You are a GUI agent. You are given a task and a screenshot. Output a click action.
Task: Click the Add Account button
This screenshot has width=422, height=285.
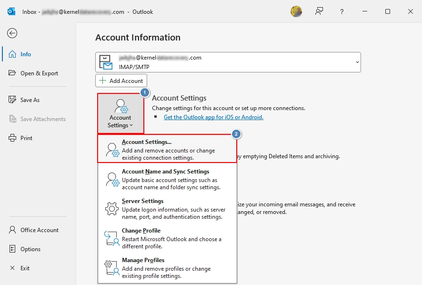click(121, 81)
